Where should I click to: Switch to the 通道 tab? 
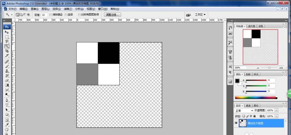pos(248,106)
